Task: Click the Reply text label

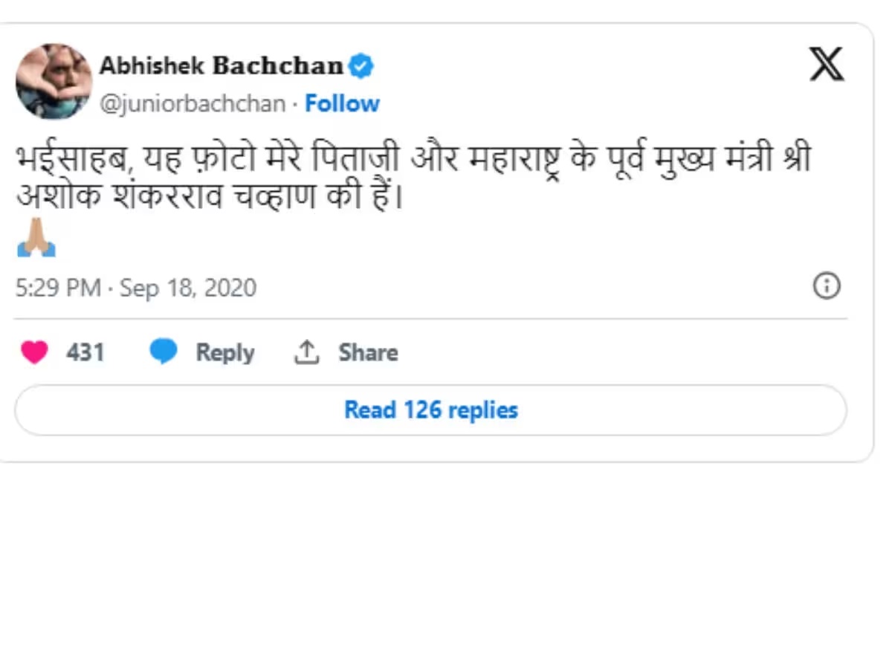Action: [x=224, y=352]
